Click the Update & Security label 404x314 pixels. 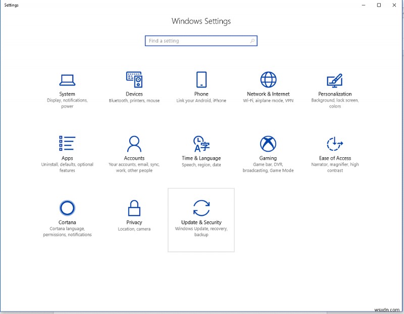(201, 222)
